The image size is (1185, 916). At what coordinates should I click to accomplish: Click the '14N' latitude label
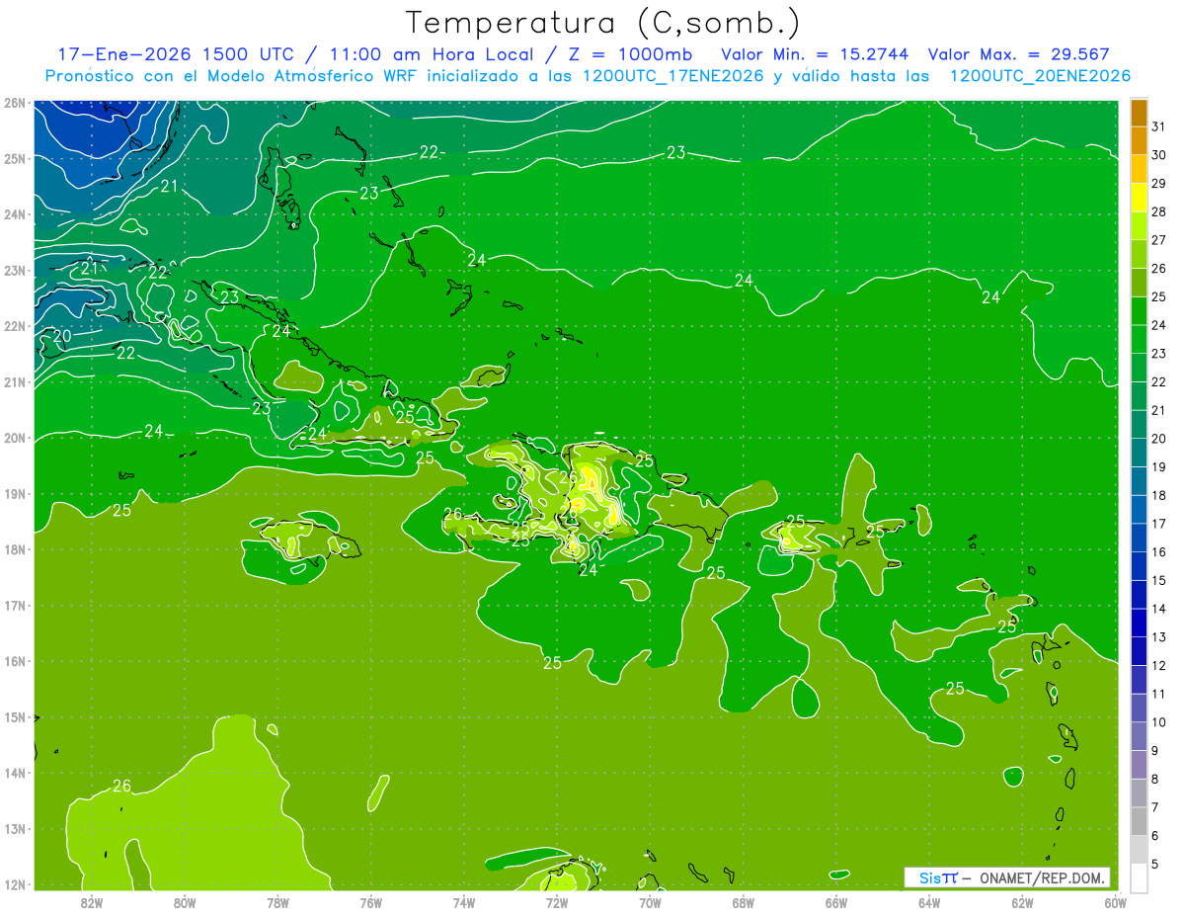(15, 773)
